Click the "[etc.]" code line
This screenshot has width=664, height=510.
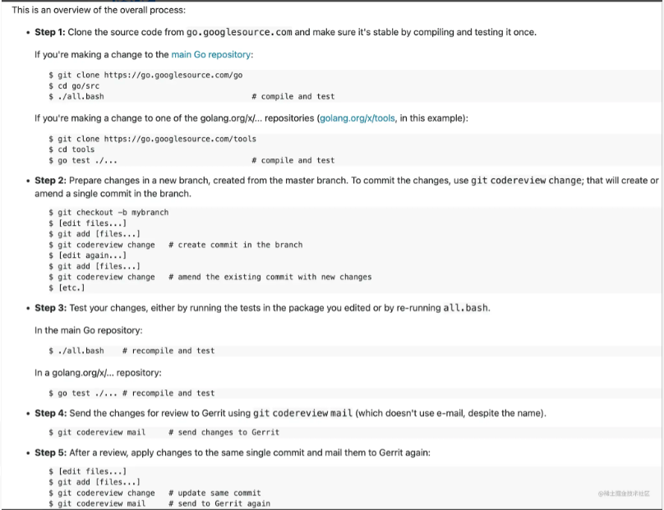tap(71, 287)
